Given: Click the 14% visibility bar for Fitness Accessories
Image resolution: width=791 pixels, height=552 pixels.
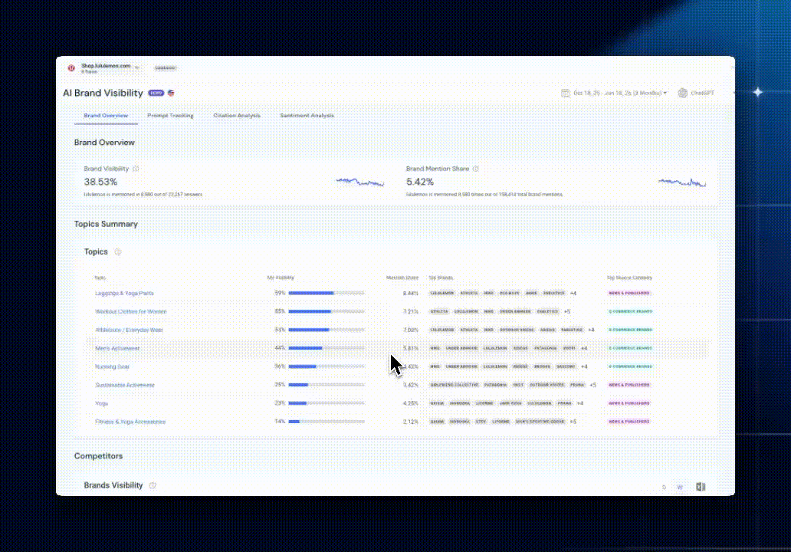Looking at the screenshot, I should [x=327, y=422].
